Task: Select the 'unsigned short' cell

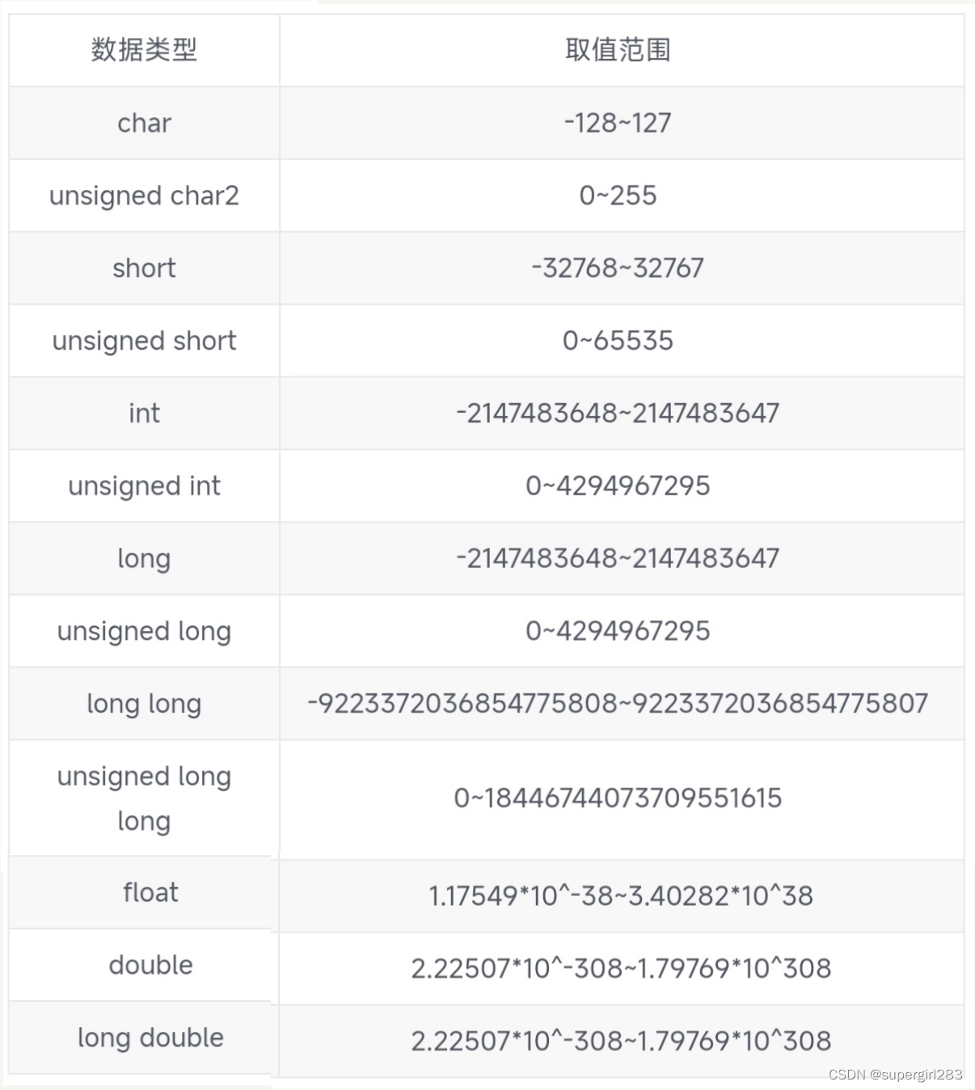Action: pyautogui.click(x=144, y=341)
